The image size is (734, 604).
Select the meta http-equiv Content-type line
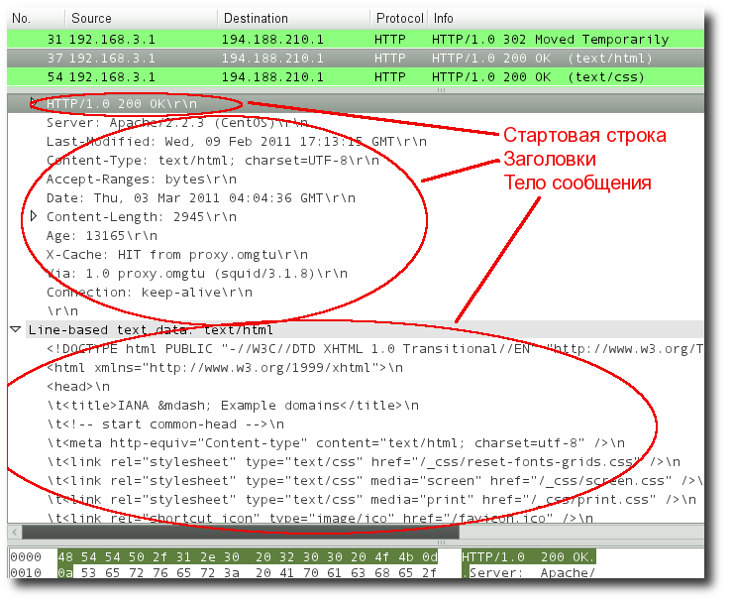[x=336, y=442]
